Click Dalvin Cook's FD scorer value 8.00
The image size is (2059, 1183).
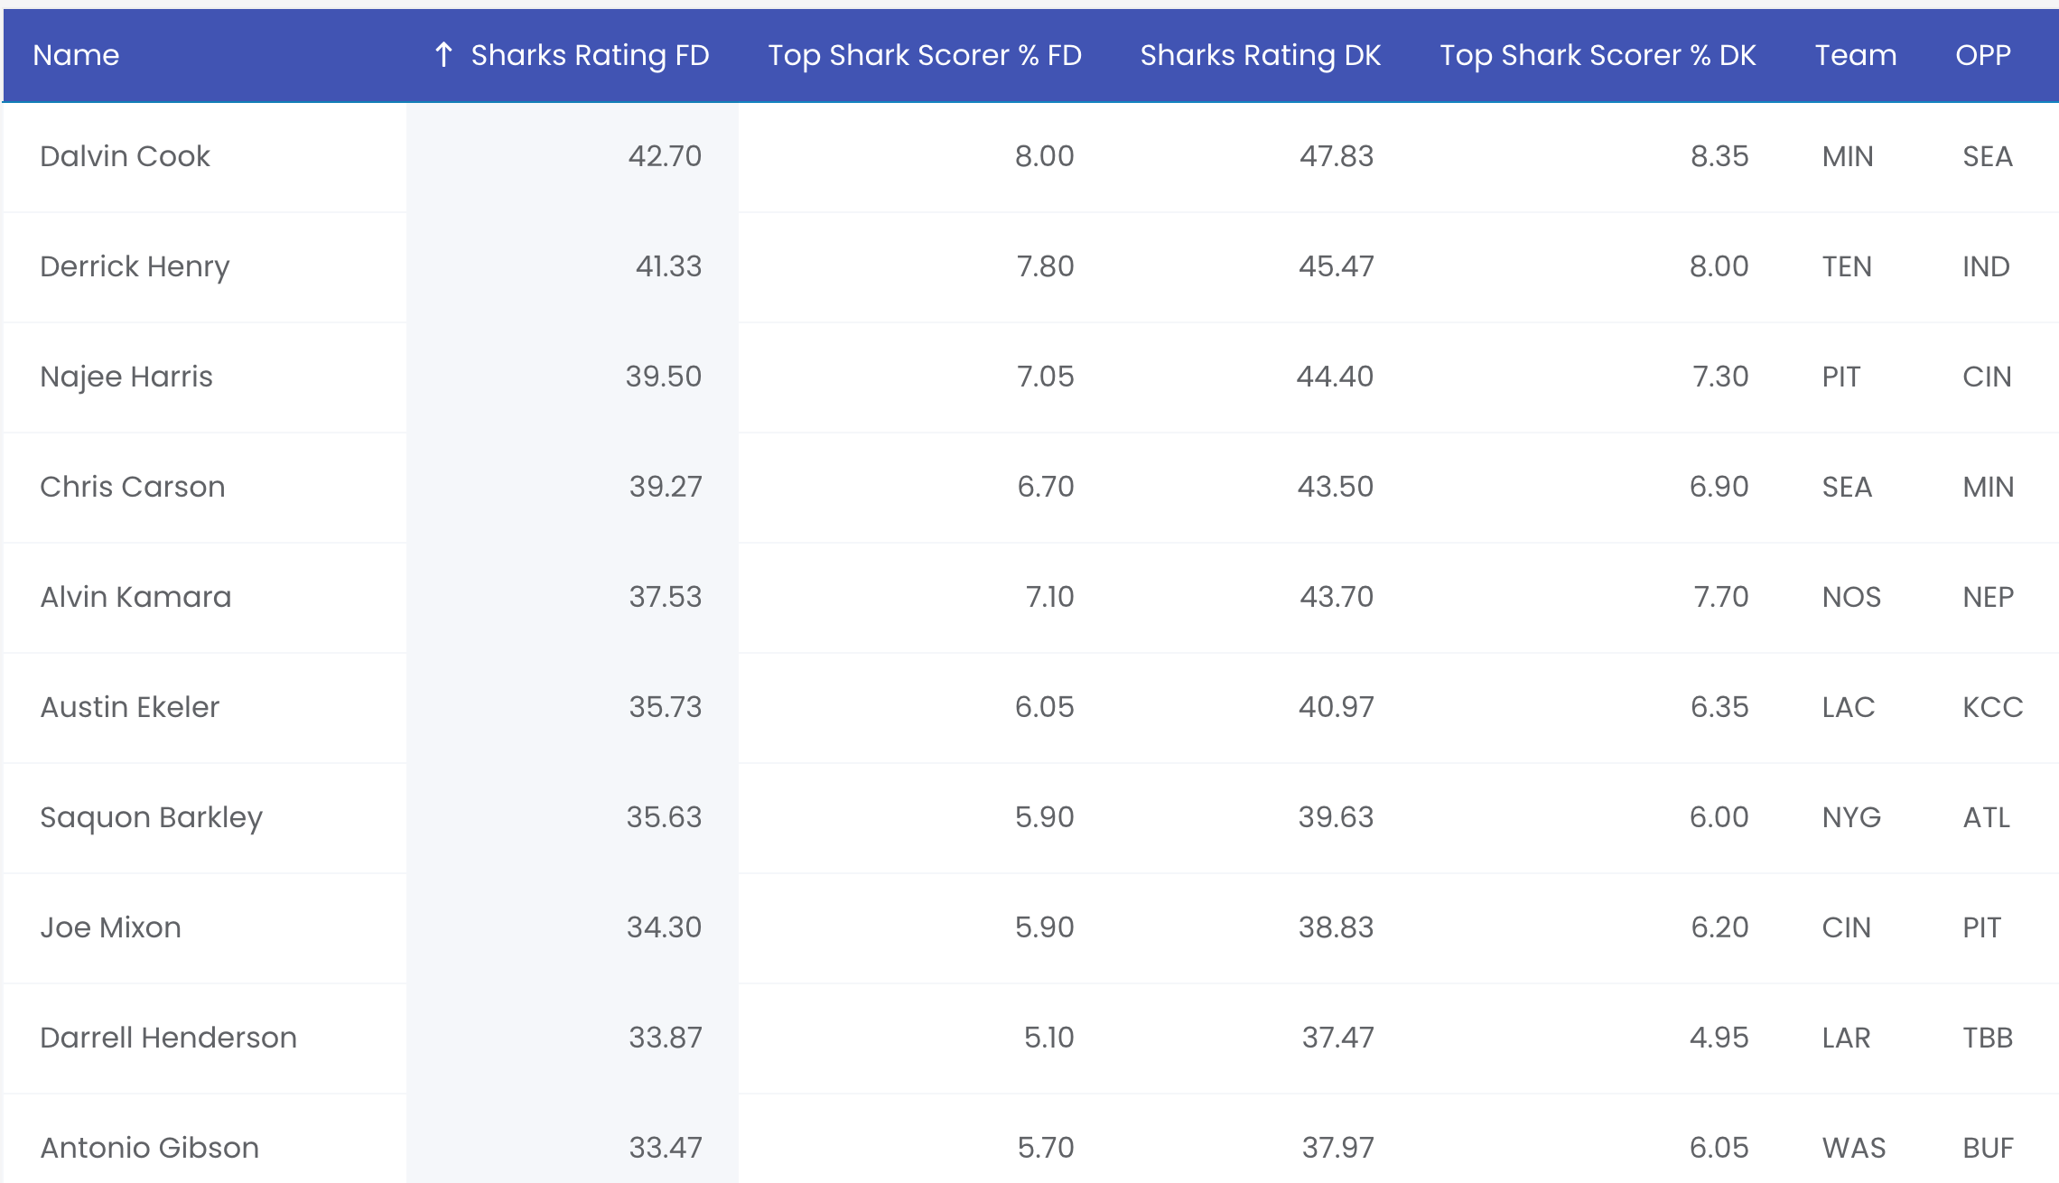(x=1045, y=156)
